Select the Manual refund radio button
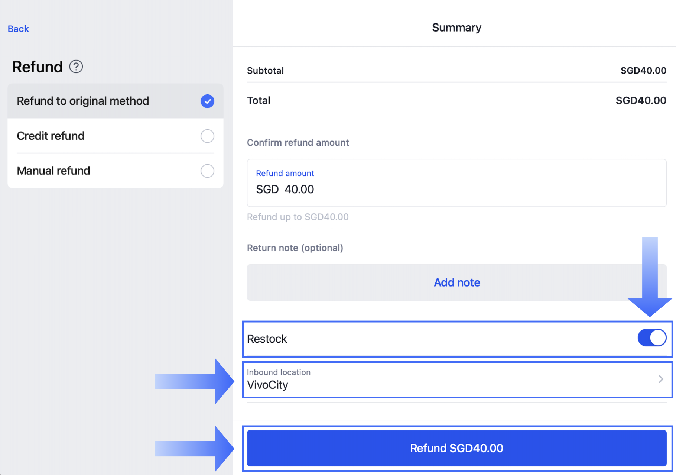The image size is (676, 475). coord(207,171)
